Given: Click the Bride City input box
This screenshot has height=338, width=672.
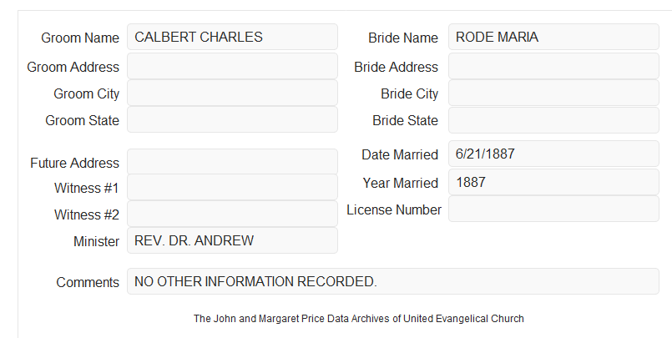Looking at the screenshot, I should pyautogui.click(x=553, y=93).
